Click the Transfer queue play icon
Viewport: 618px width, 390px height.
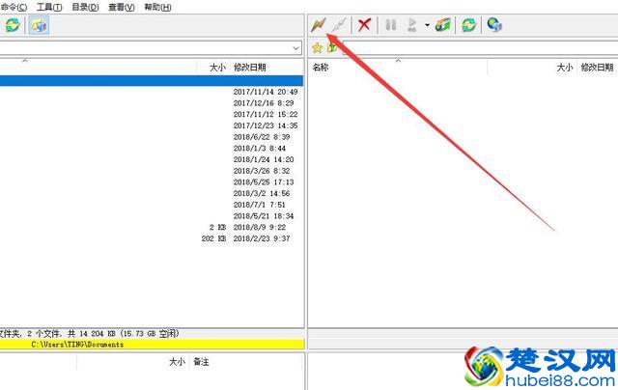click(x=413, y=25)
